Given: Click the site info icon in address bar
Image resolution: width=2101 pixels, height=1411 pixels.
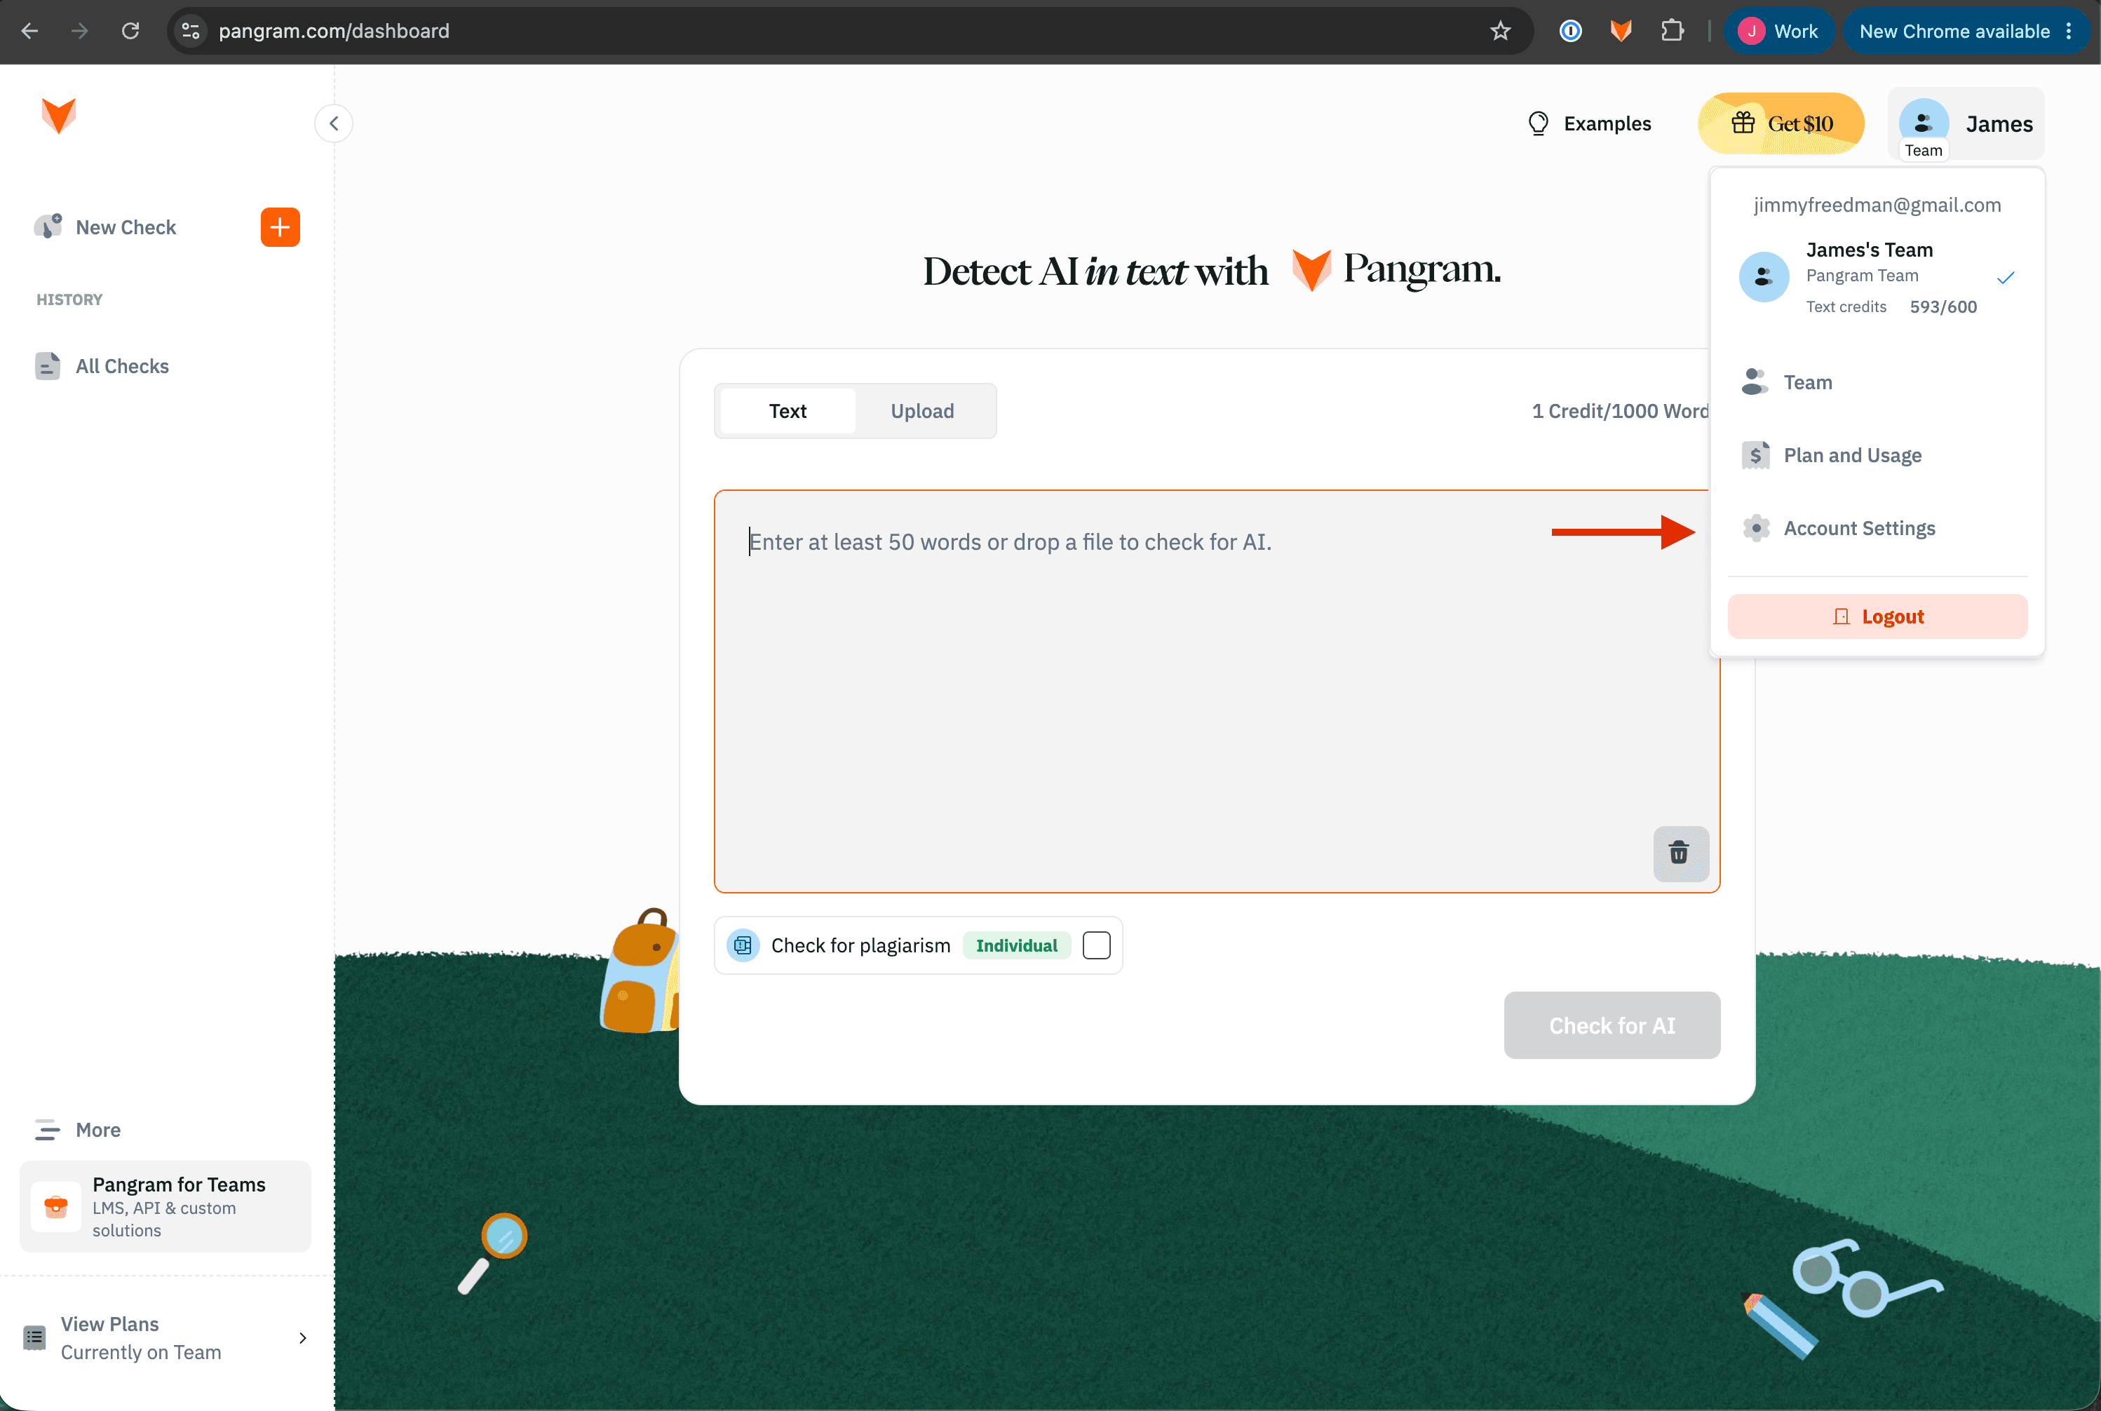Looking at the screenshot, I should pyautogui.click(x=190, y=32).
